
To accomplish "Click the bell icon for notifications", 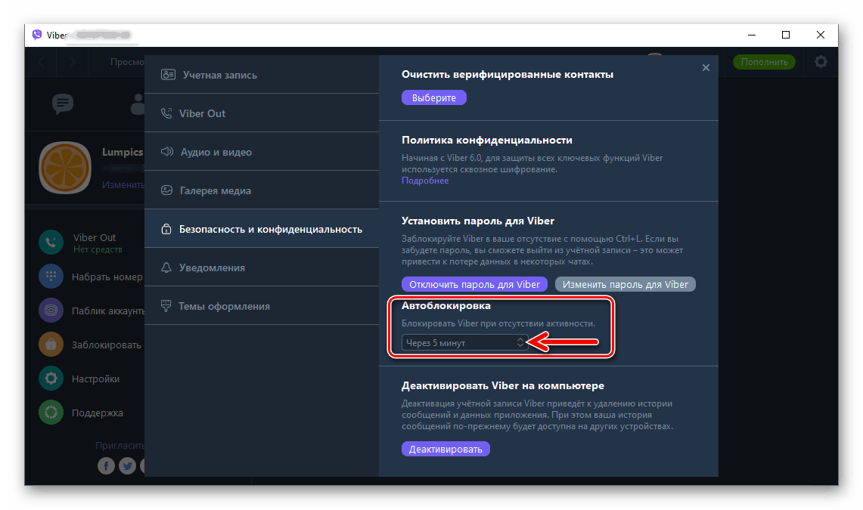I will [166, 267].
